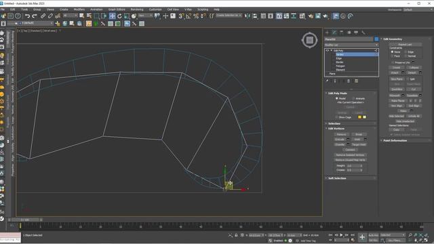Open the render teapot icon in toolbar

pyautogui.click(x=325, y=16)
